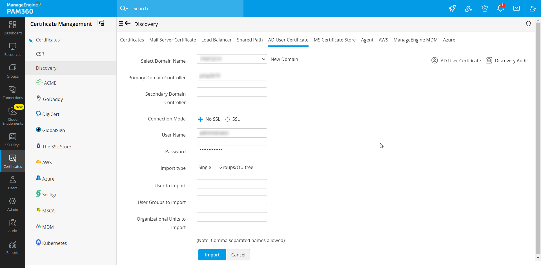541x268 pixels.
Task: Click the rocket icon in header
Action: click(452, 8)
